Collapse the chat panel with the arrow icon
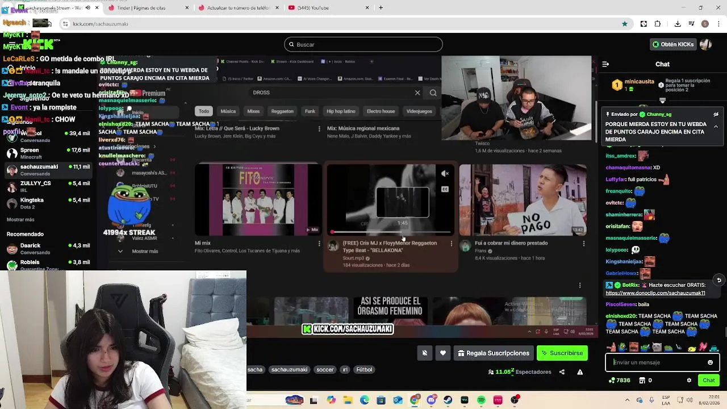Viewport: 727px width, 409px height. pos(605,64)
